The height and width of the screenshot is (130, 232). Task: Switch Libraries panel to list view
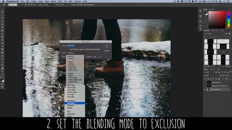point(229,34)
